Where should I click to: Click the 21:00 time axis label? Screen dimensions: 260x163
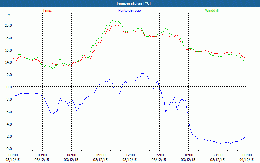(x=218, y=155)
